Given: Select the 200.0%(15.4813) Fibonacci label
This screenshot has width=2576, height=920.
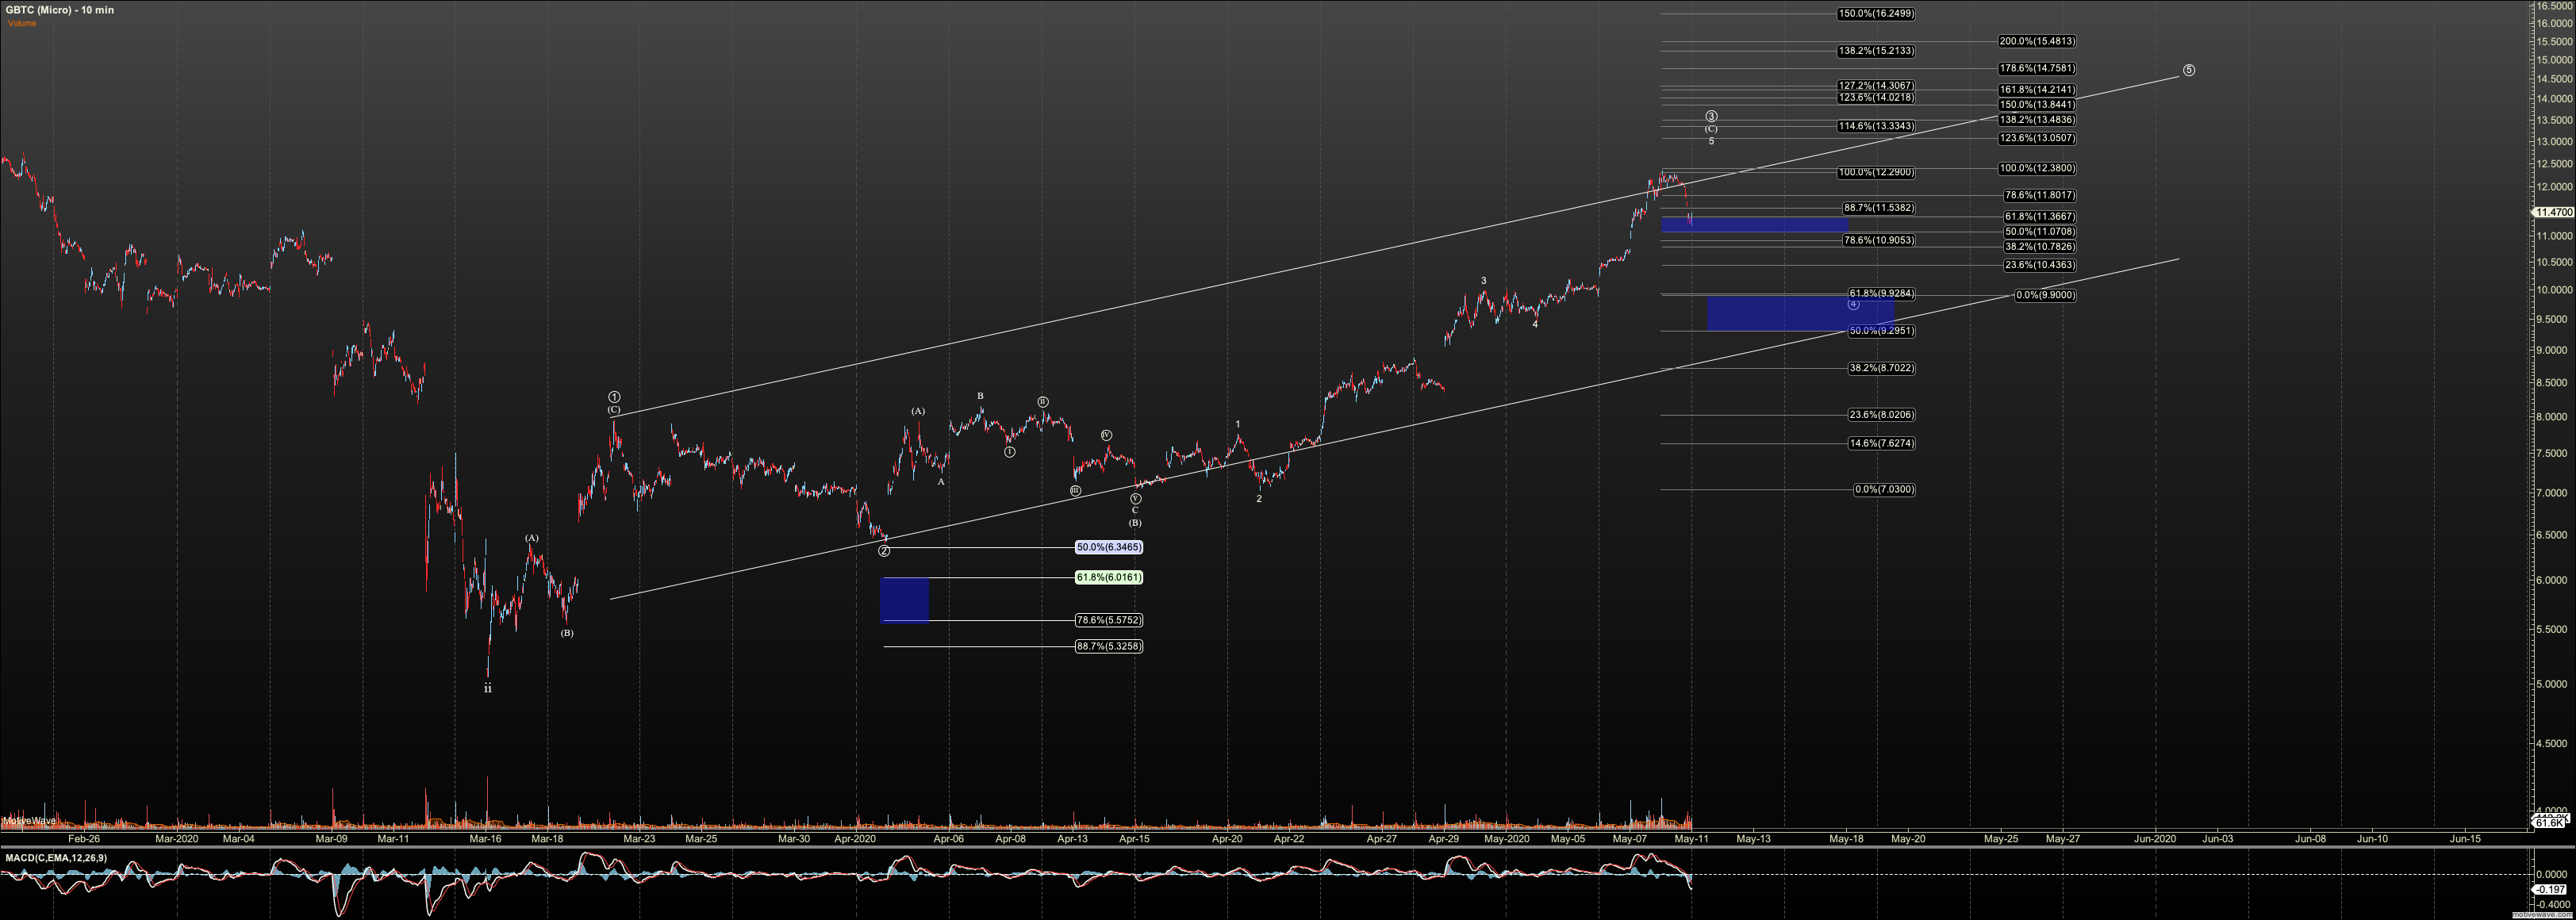Looking at the screenshot, I should (2036, 41).
